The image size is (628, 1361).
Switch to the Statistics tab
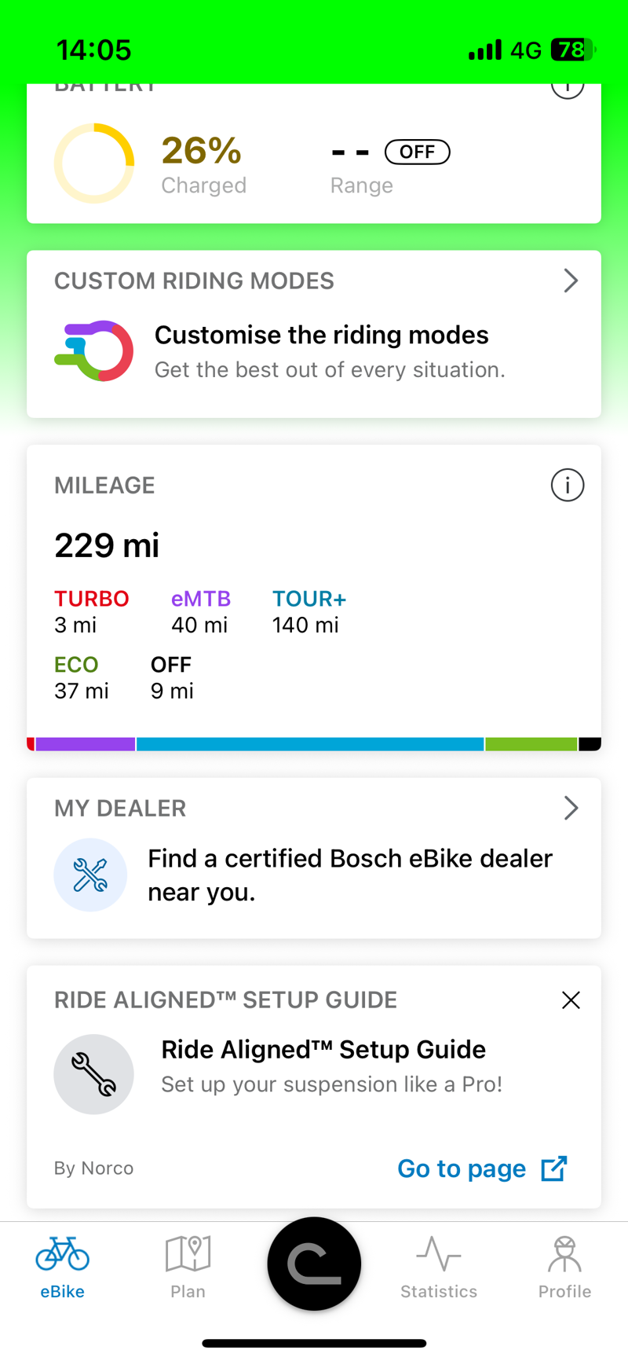pyautogui.click(x=439, y=1264)
